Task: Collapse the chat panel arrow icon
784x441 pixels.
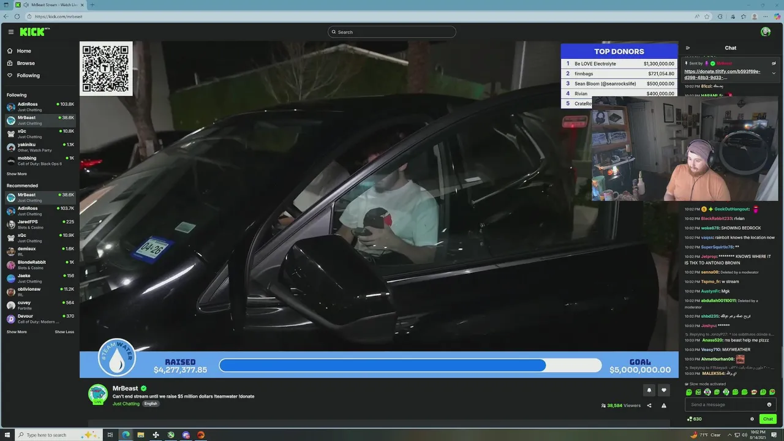Action: pos(688,48)
